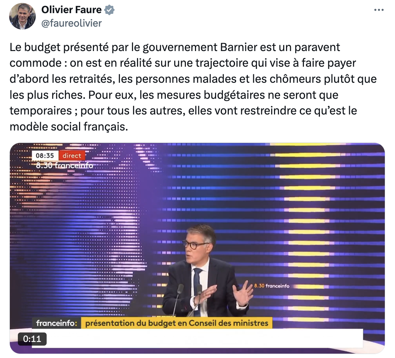Click the small 8.30 franceinfo logo beside the speaker
The image size is (395, 358).
pos(272,286)
